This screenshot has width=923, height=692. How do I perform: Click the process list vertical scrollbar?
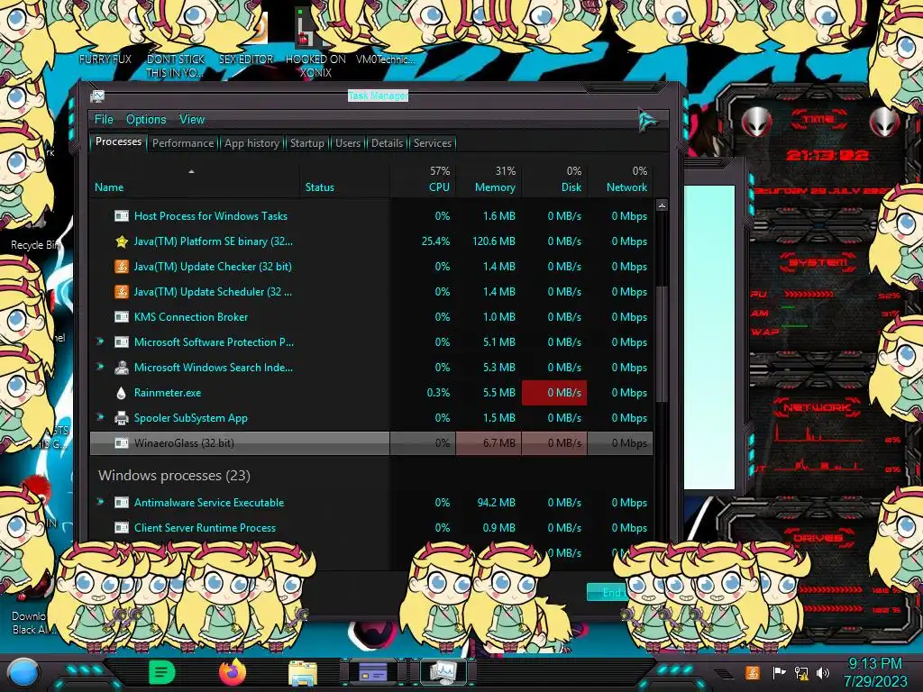tap(662, 344)
